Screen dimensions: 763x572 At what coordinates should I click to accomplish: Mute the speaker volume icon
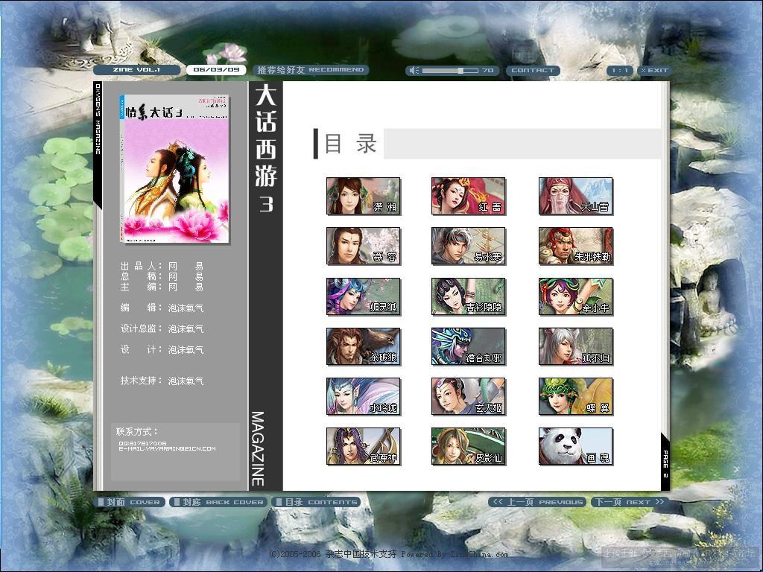(x=414, y=71)
